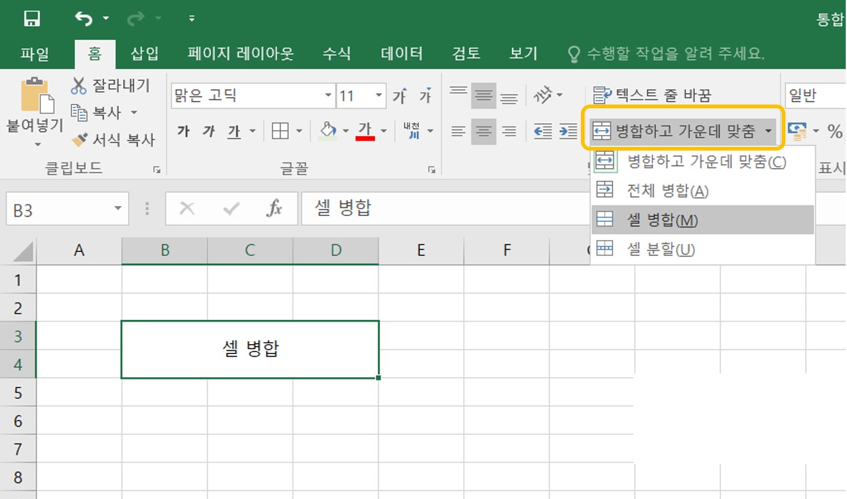Click the font name box 맑은 고딕

click(246, 96)
